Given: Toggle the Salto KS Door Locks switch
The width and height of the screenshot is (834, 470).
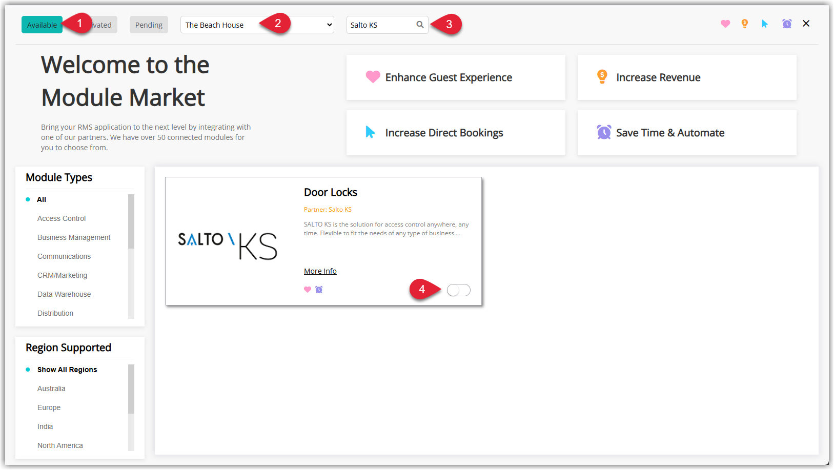Looking at the screenshot, I should click(x=458, y=290).
